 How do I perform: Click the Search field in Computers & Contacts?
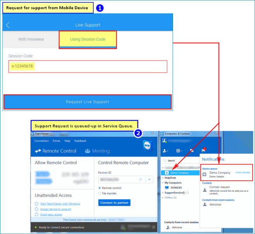pos(181,161)
